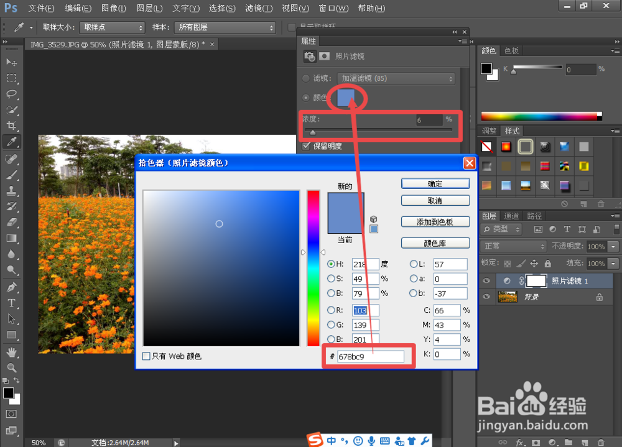Select the Move tool
Viewport: 622px width, 447px height.
click(x=11, y=62)
